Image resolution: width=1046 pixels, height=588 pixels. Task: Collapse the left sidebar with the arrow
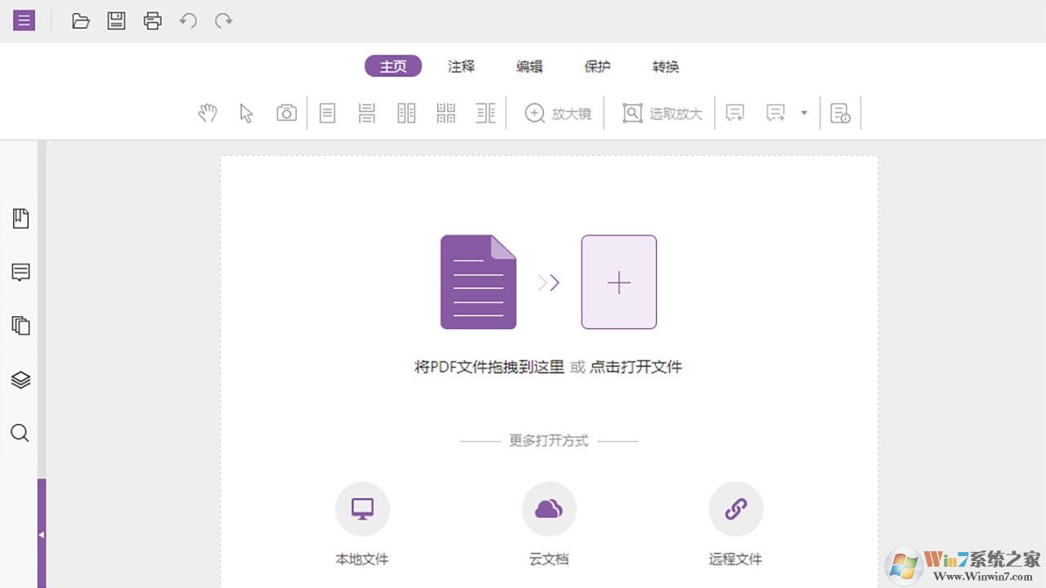(x=42, y=536)
